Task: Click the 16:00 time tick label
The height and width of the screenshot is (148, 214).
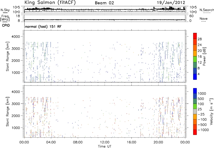Action: (x=131, y=142)
